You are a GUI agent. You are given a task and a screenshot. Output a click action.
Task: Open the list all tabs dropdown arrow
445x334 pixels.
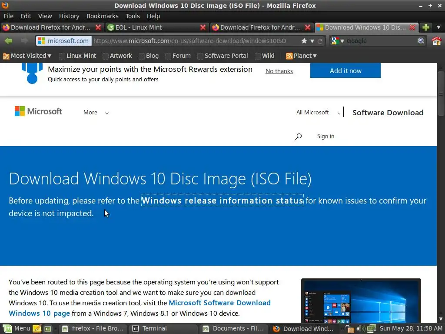(x=438, y=27)
